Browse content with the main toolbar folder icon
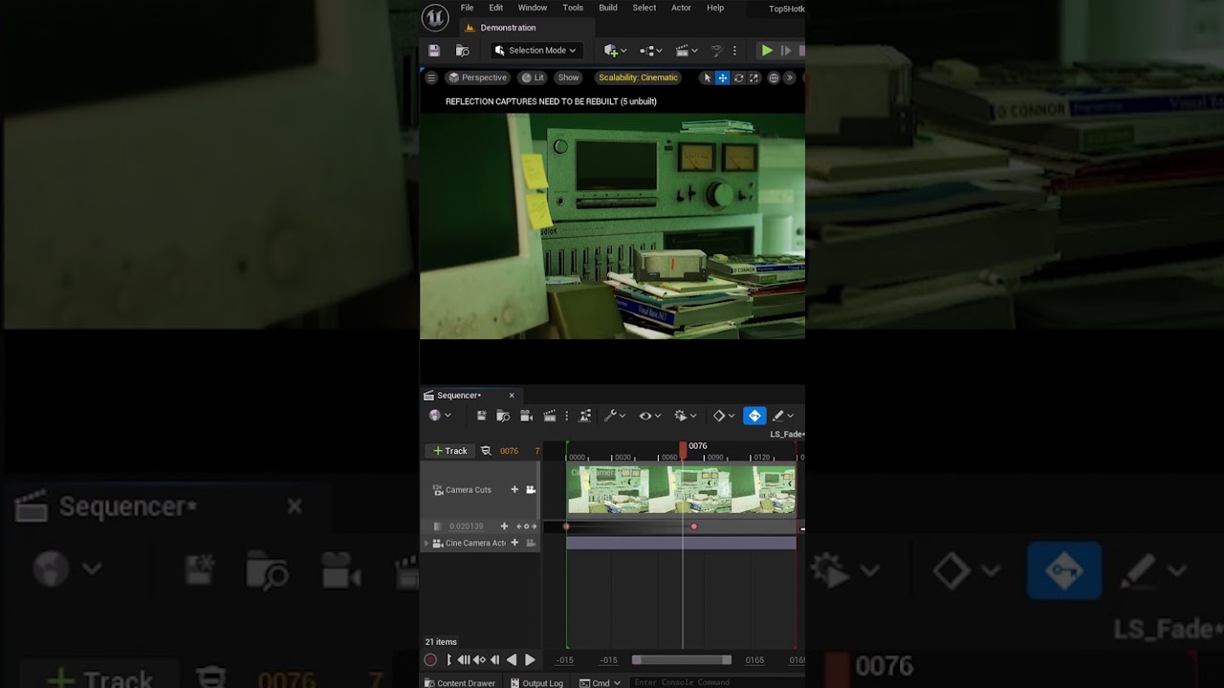The width and height of the screenshot is (1224, 688). (x=463, y=51)
